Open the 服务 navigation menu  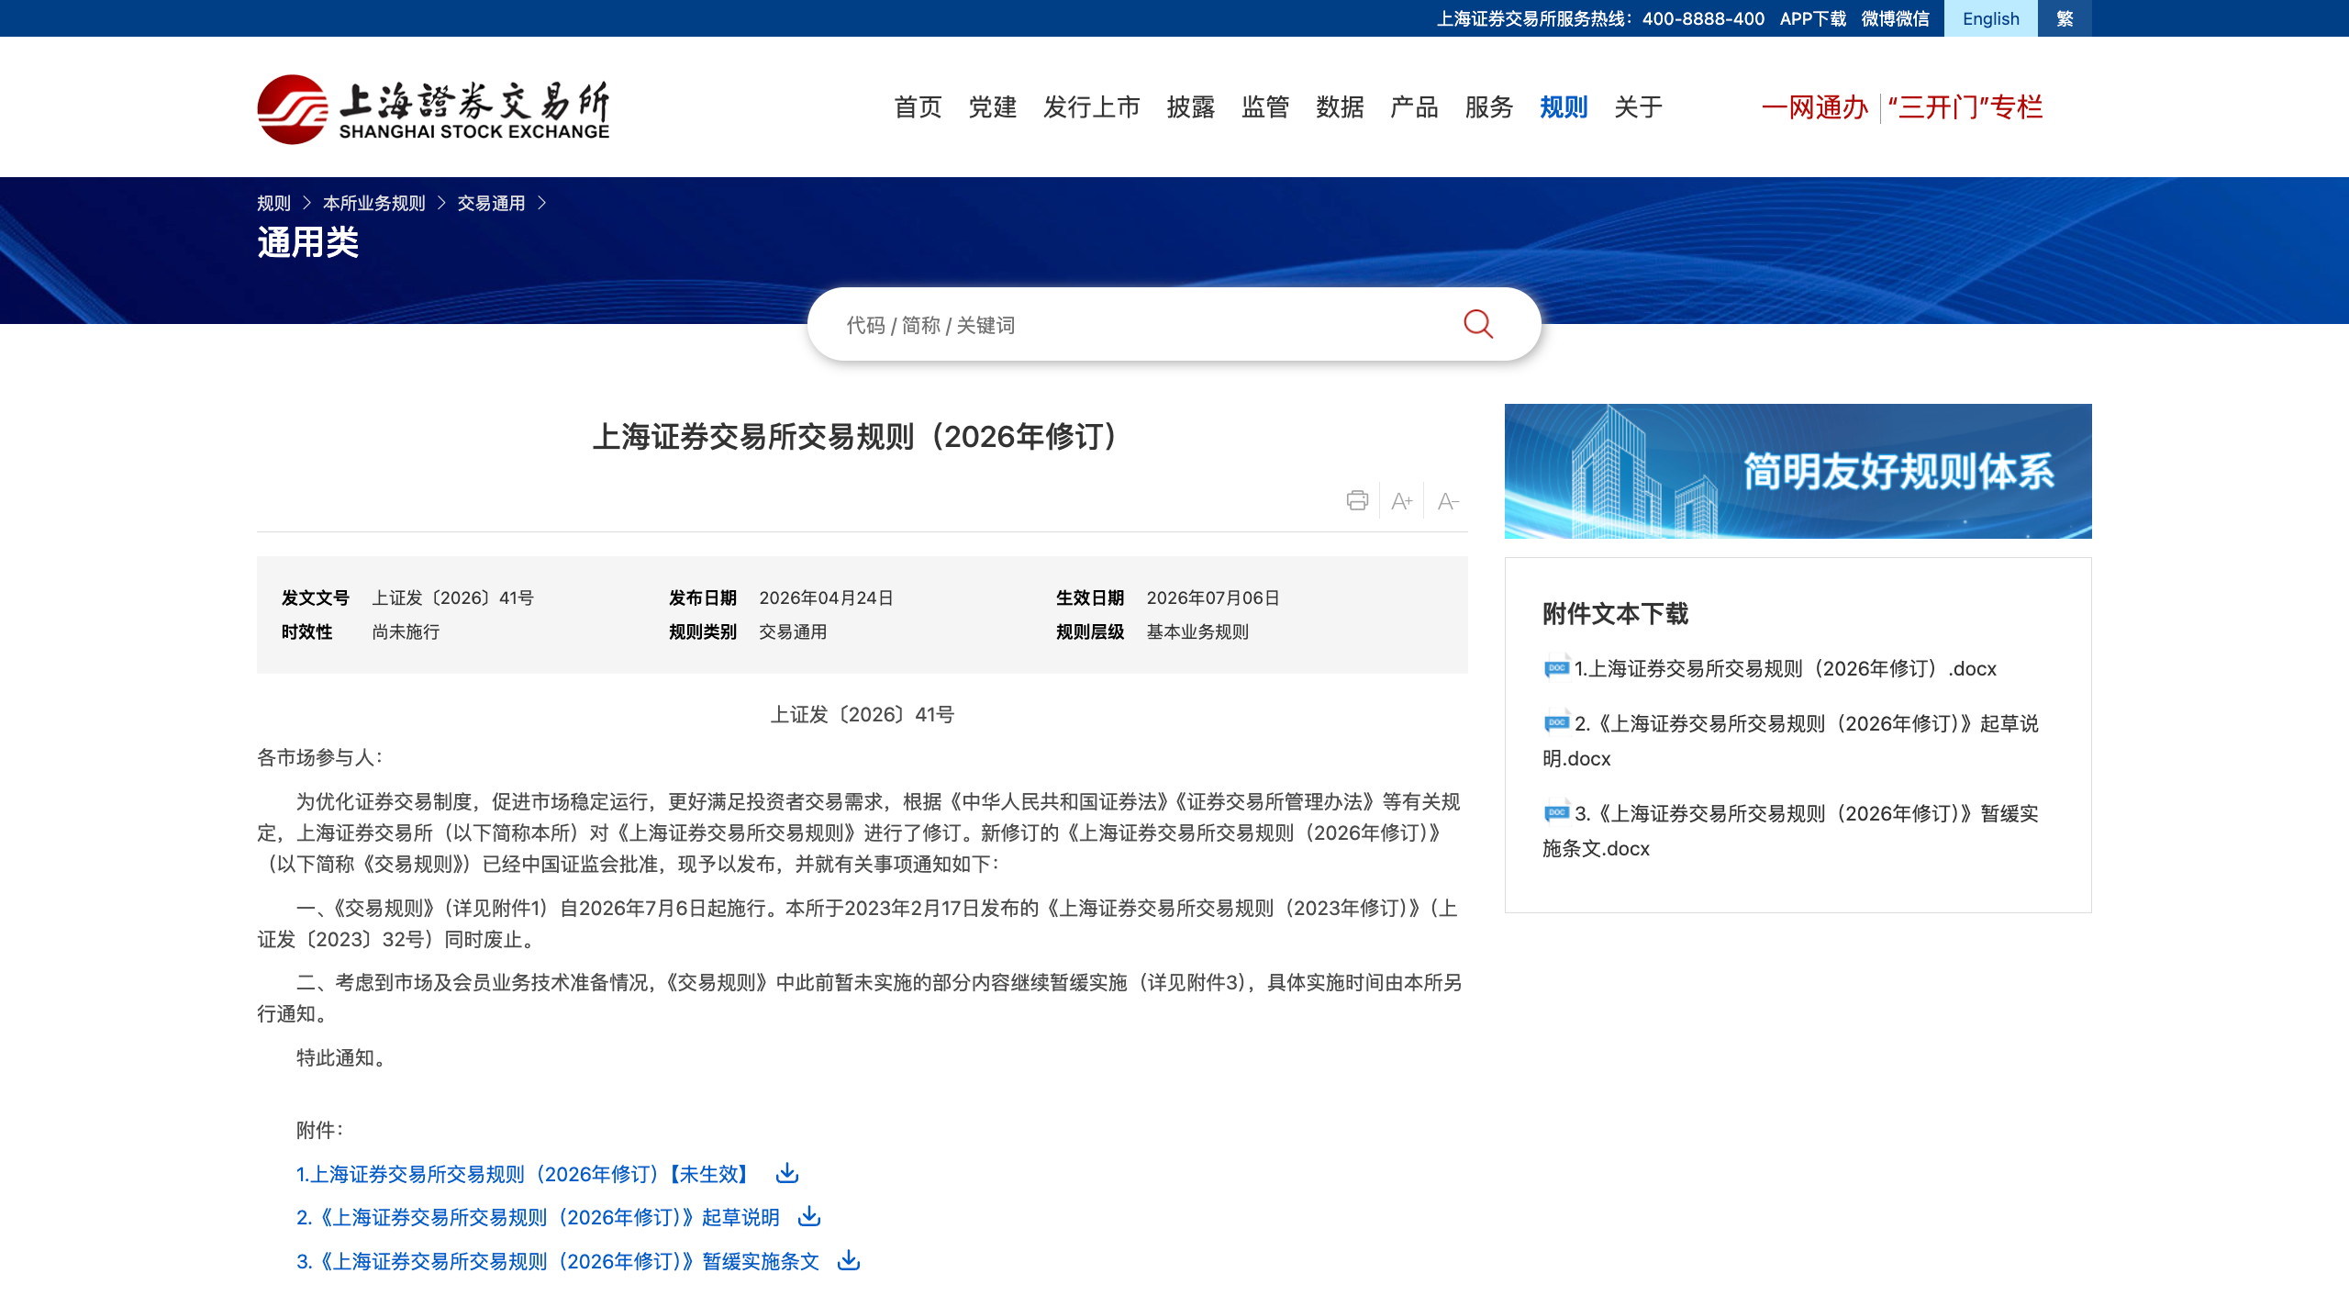pos(1488,107)
